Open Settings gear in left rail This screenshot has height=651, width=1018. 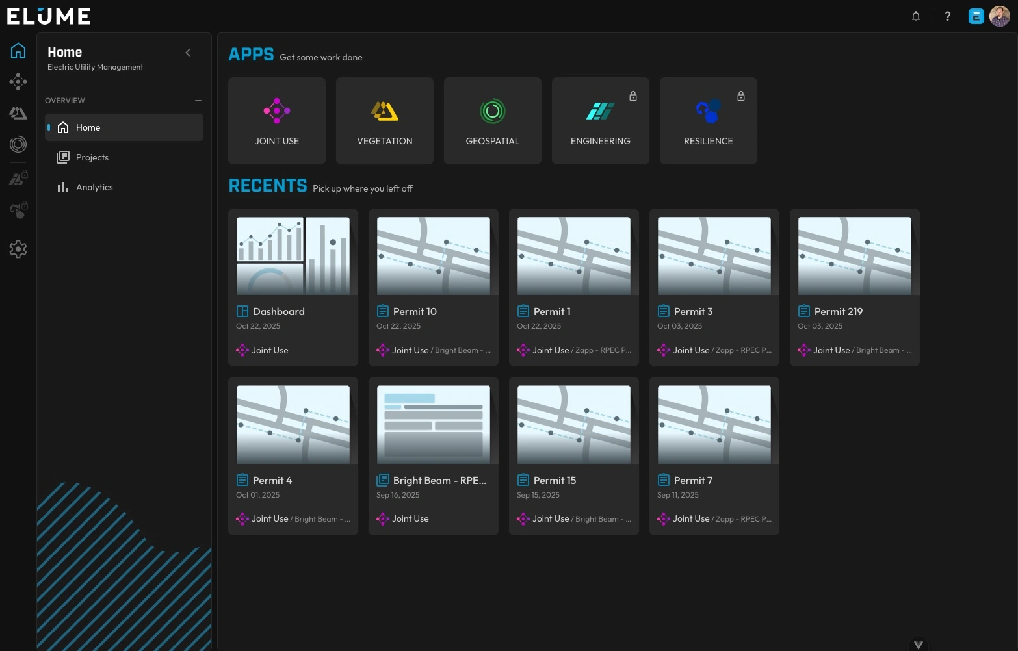[x=18, y=249]
